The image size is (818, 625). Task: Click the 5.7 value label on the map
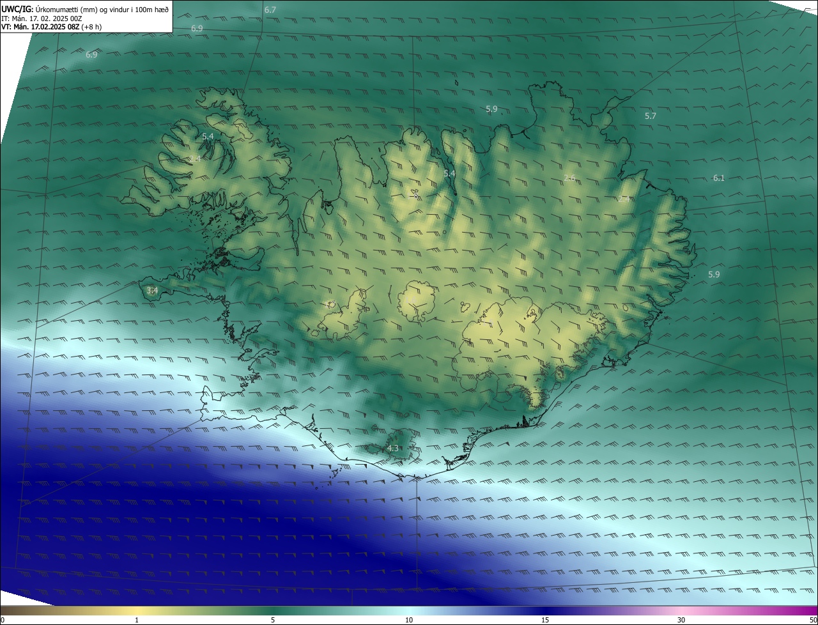651,116
